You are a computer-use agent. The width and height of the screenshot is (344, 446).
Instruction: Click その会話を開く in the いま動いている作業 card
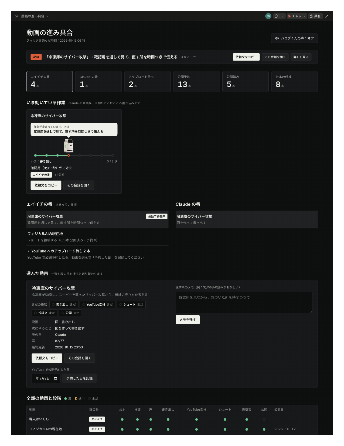(79, 185)
